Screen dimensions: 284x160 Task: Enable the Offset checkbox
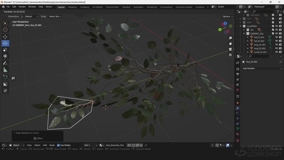[35, 138]
